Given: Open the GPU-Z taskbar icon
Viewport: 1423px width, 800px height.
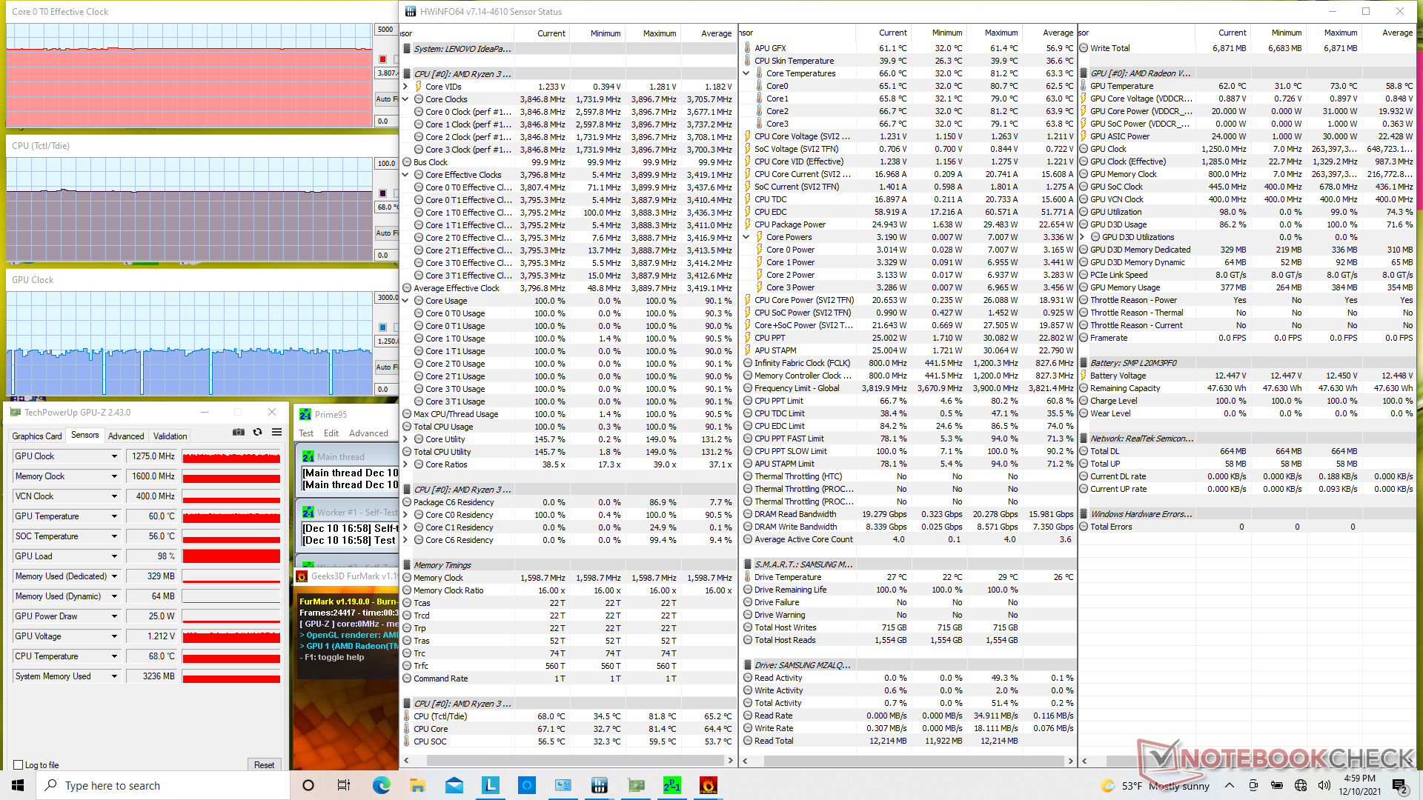Looking at the screenshot, I should tap(635, 785).
